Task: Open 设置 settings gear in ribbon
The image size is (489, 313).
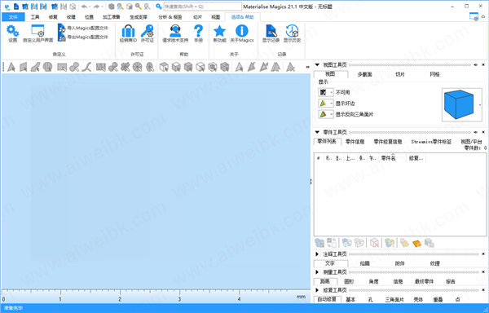Action: [12, 33]
